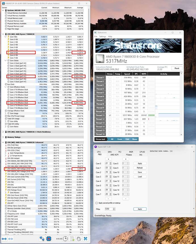Open the Settings menu in Statuscore

click(103, 36)
